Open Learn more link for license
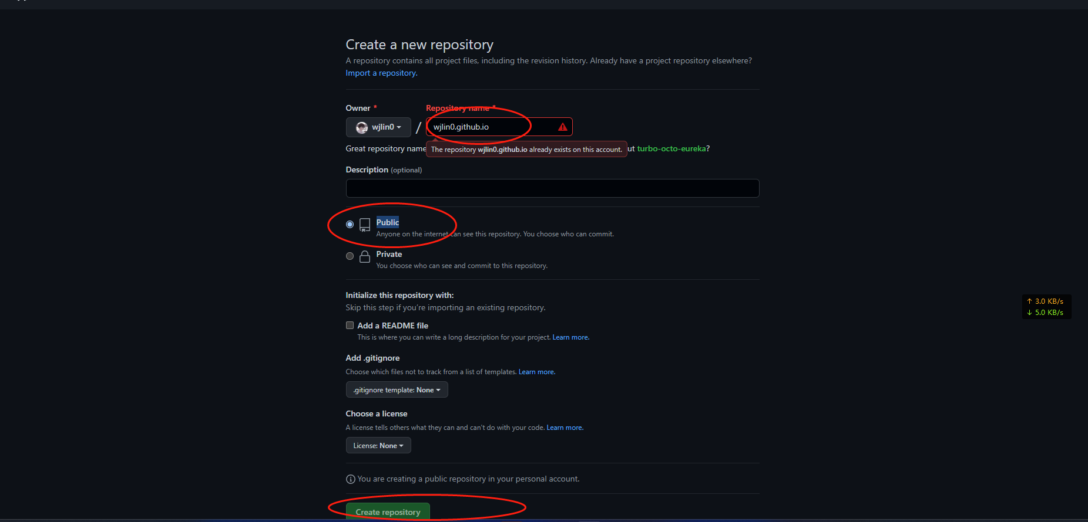 (565, 428)
